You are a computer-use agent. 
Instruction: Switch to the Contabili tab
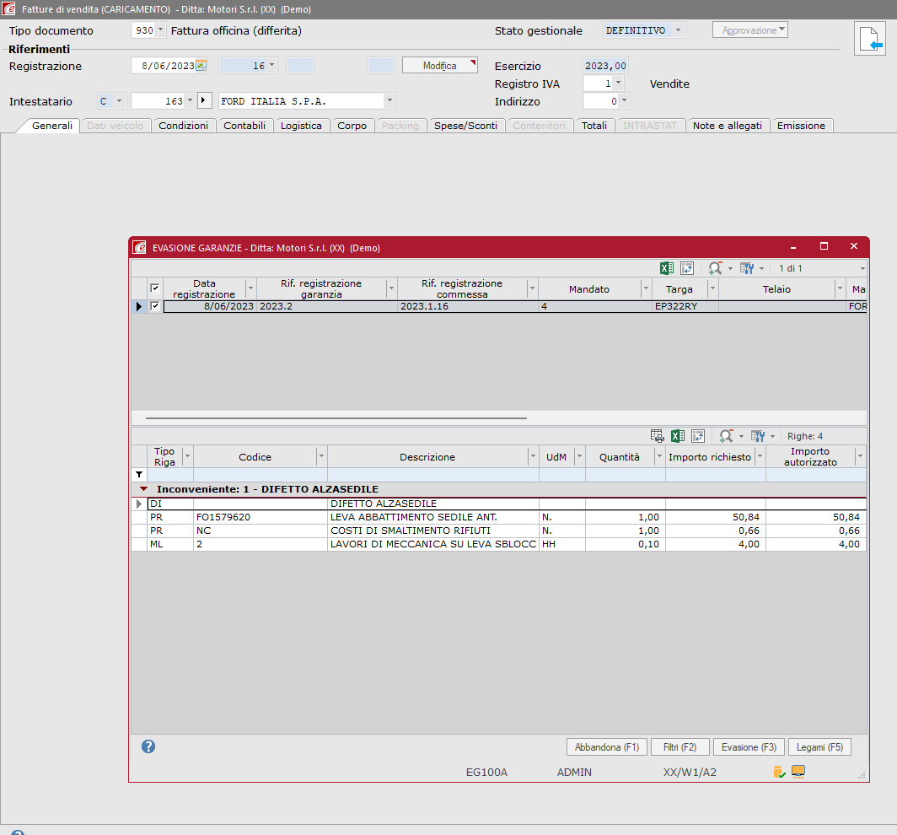coord(244,126)
